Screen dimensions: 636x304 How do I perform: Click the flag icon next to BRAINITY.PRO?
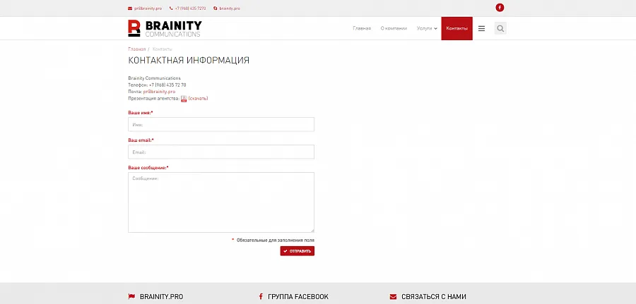point(131,297)
